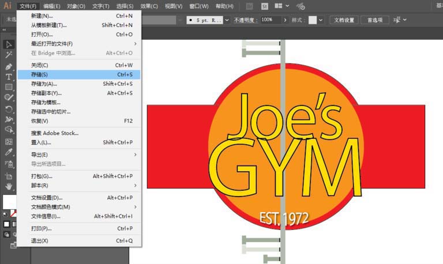Click the opacity 100% input field
Screen dimensions: 443x264
tap(271, 20)
